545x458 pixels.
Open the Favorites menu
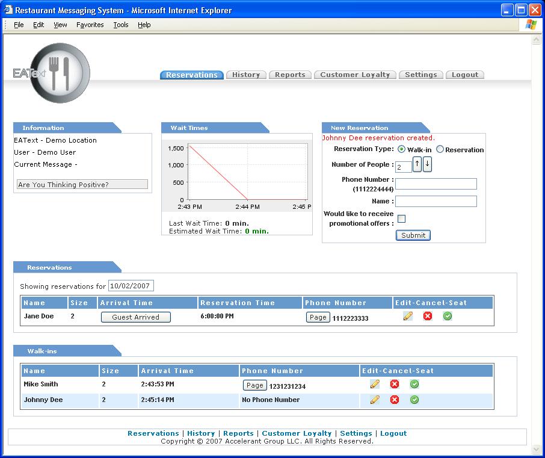click(x=90, y=25)
